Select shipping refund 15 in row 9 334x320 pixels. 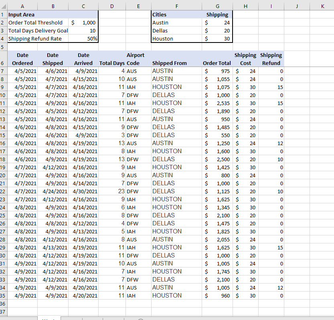pos(271,87)
